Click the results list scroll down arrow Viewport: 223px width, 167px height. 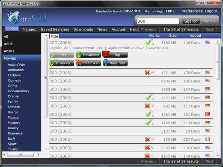tap(218, 156)
